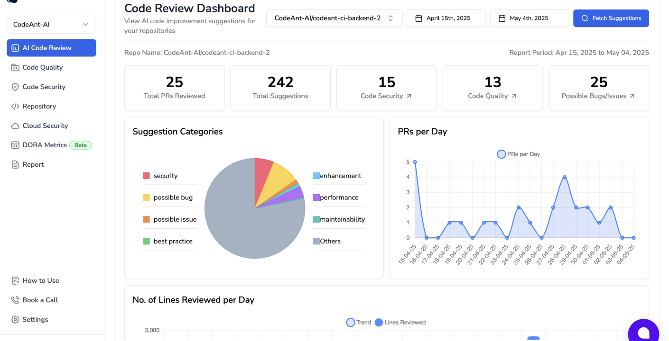Click the purple performance legend swatch
This screenshot has height=341, width=669.
(316, 197)
